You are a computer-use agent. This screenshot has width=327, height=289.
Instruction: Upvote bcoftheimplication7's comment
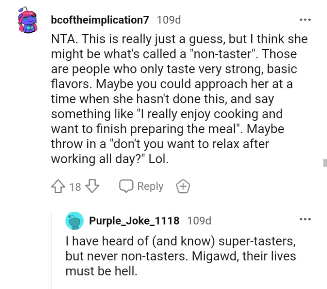click(x=58, y=187)
